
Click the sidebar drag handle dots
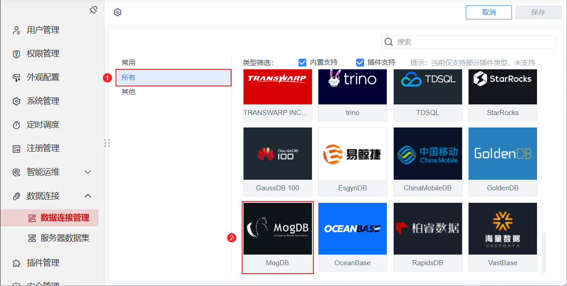tap(107, 143)
